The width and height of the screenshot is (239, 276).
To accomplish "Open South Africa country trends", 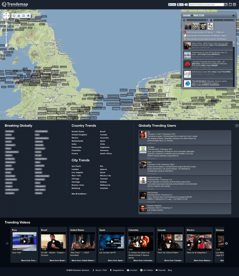I will point(106,154).
